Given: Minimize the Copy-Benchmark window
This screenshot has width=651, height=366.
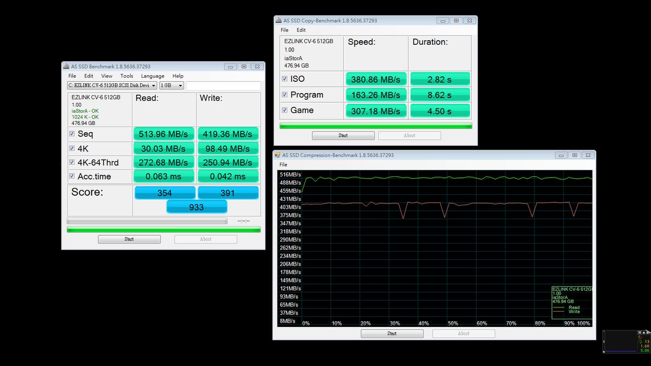Looking at the screenshot, I should 442,21.
